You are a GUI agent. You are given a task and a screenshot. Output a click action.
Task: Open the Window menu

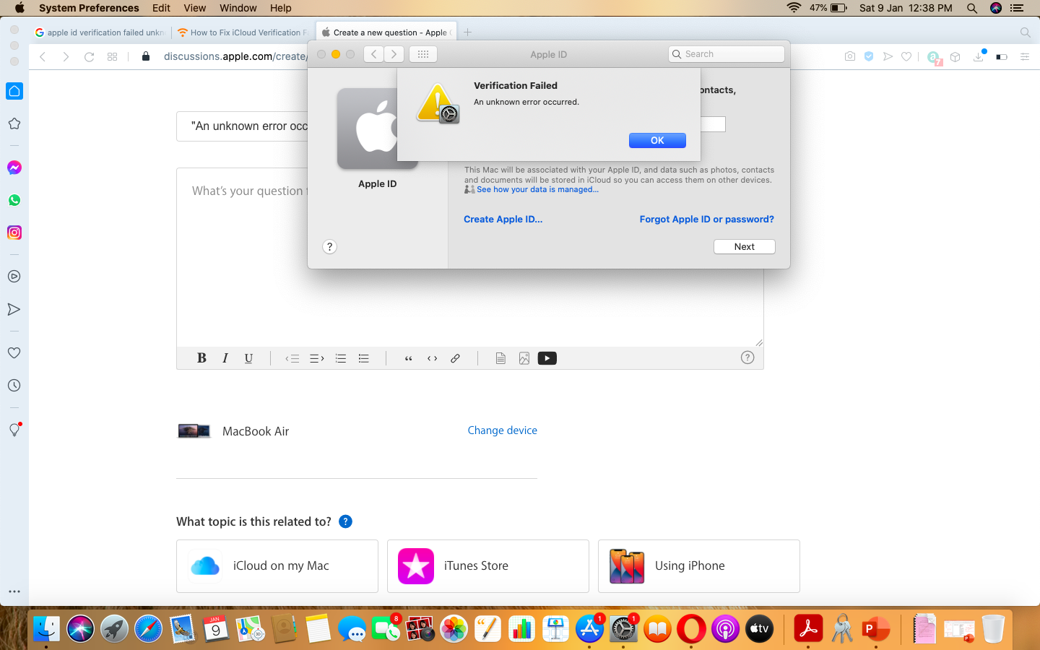238,8
